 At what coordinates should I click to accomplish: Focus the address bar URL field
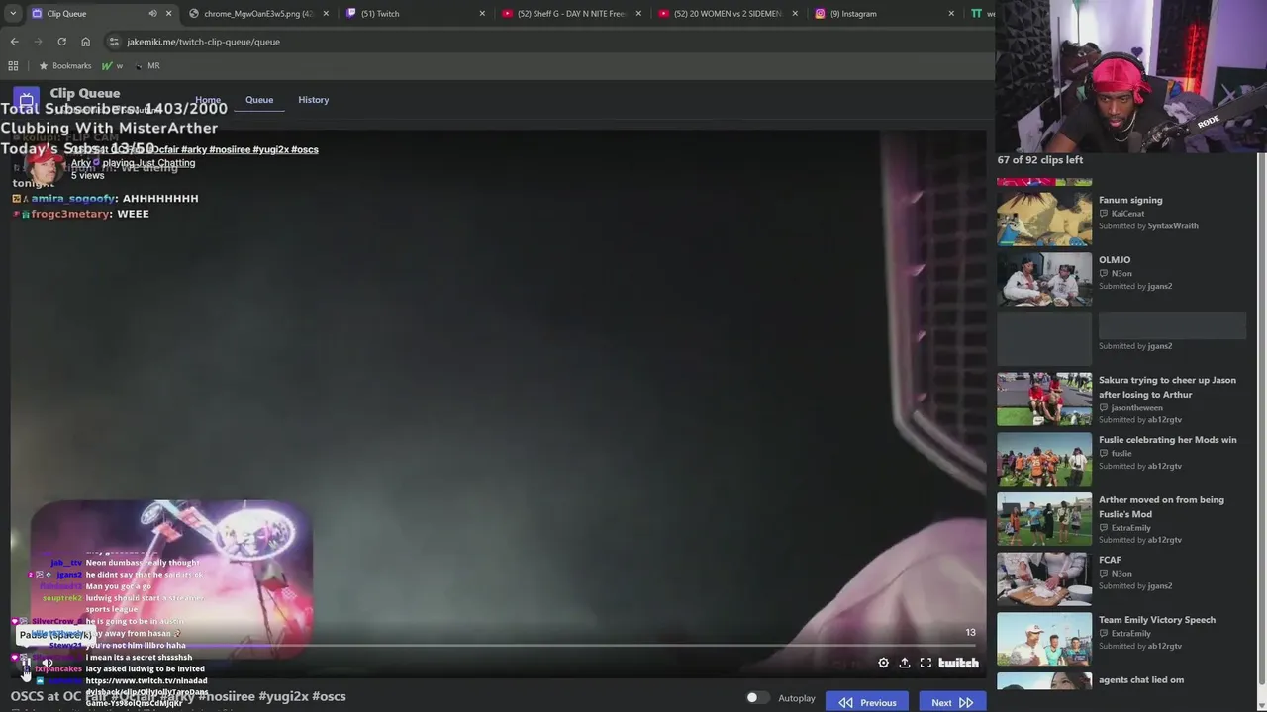coord(544,42)
